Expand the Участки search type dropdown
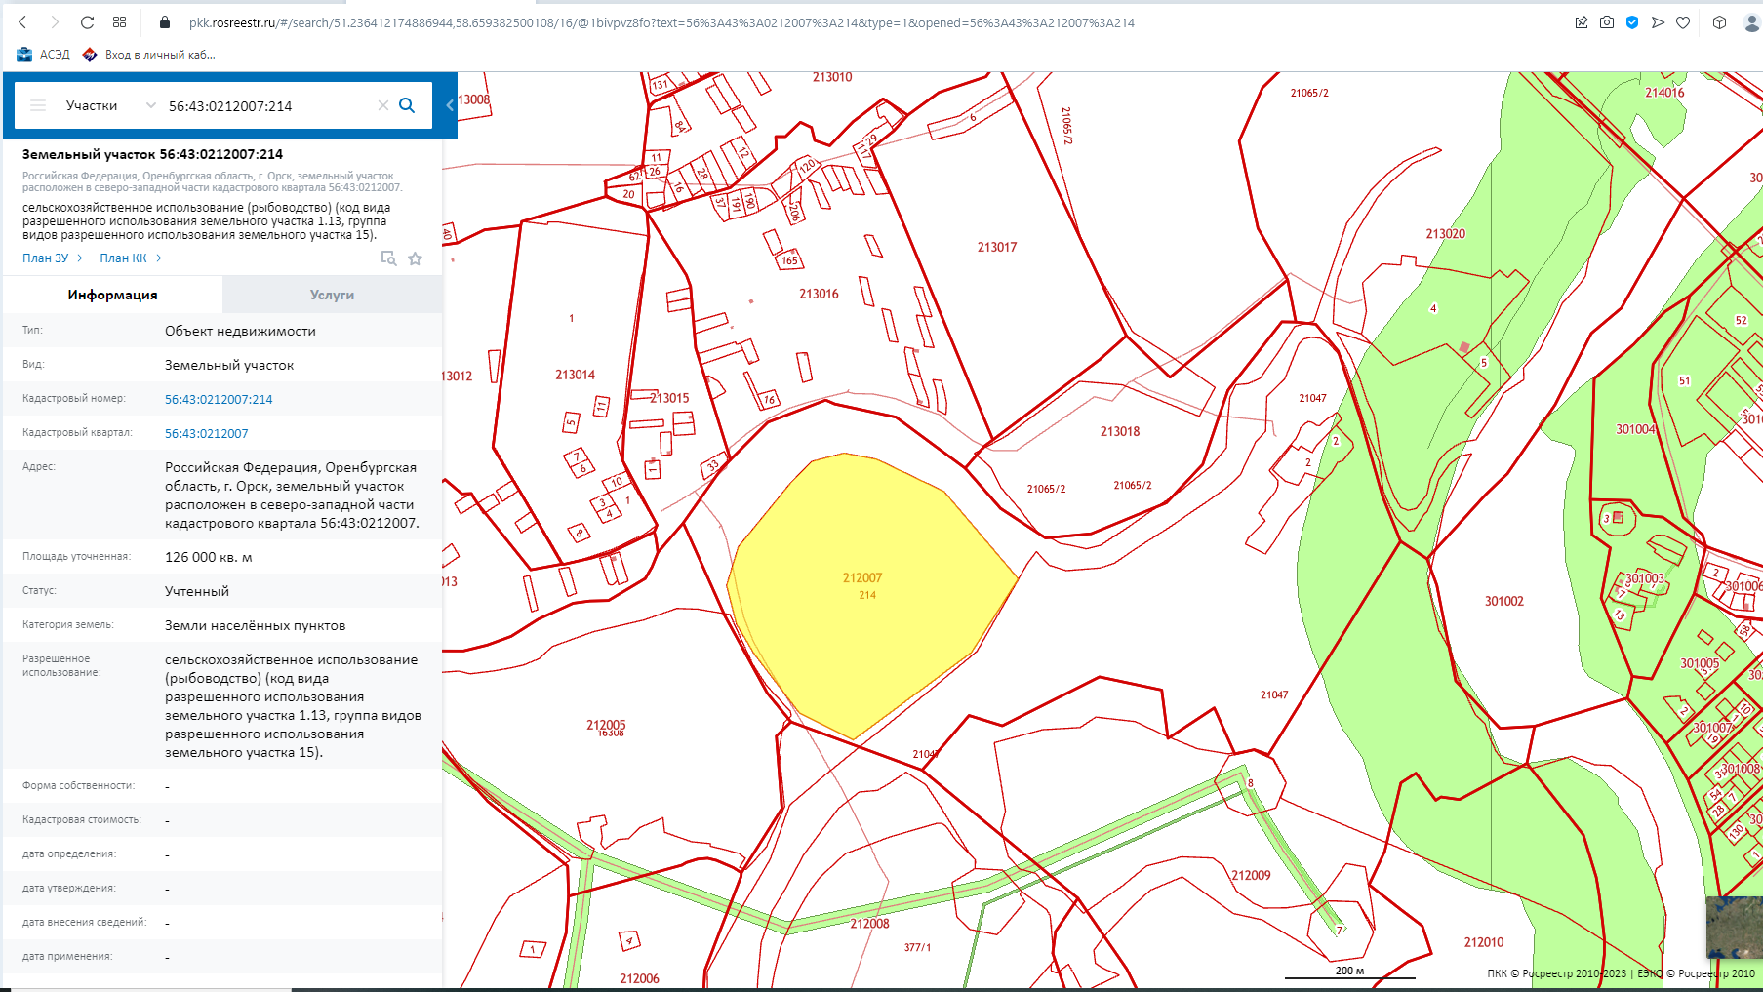The image size is (1763, 992). (109, 105)
